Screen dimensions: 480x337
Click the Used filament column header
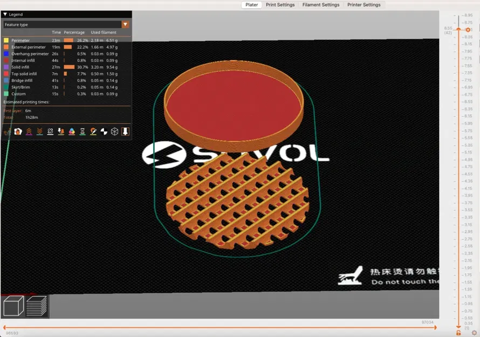click(x=104, y=32)
